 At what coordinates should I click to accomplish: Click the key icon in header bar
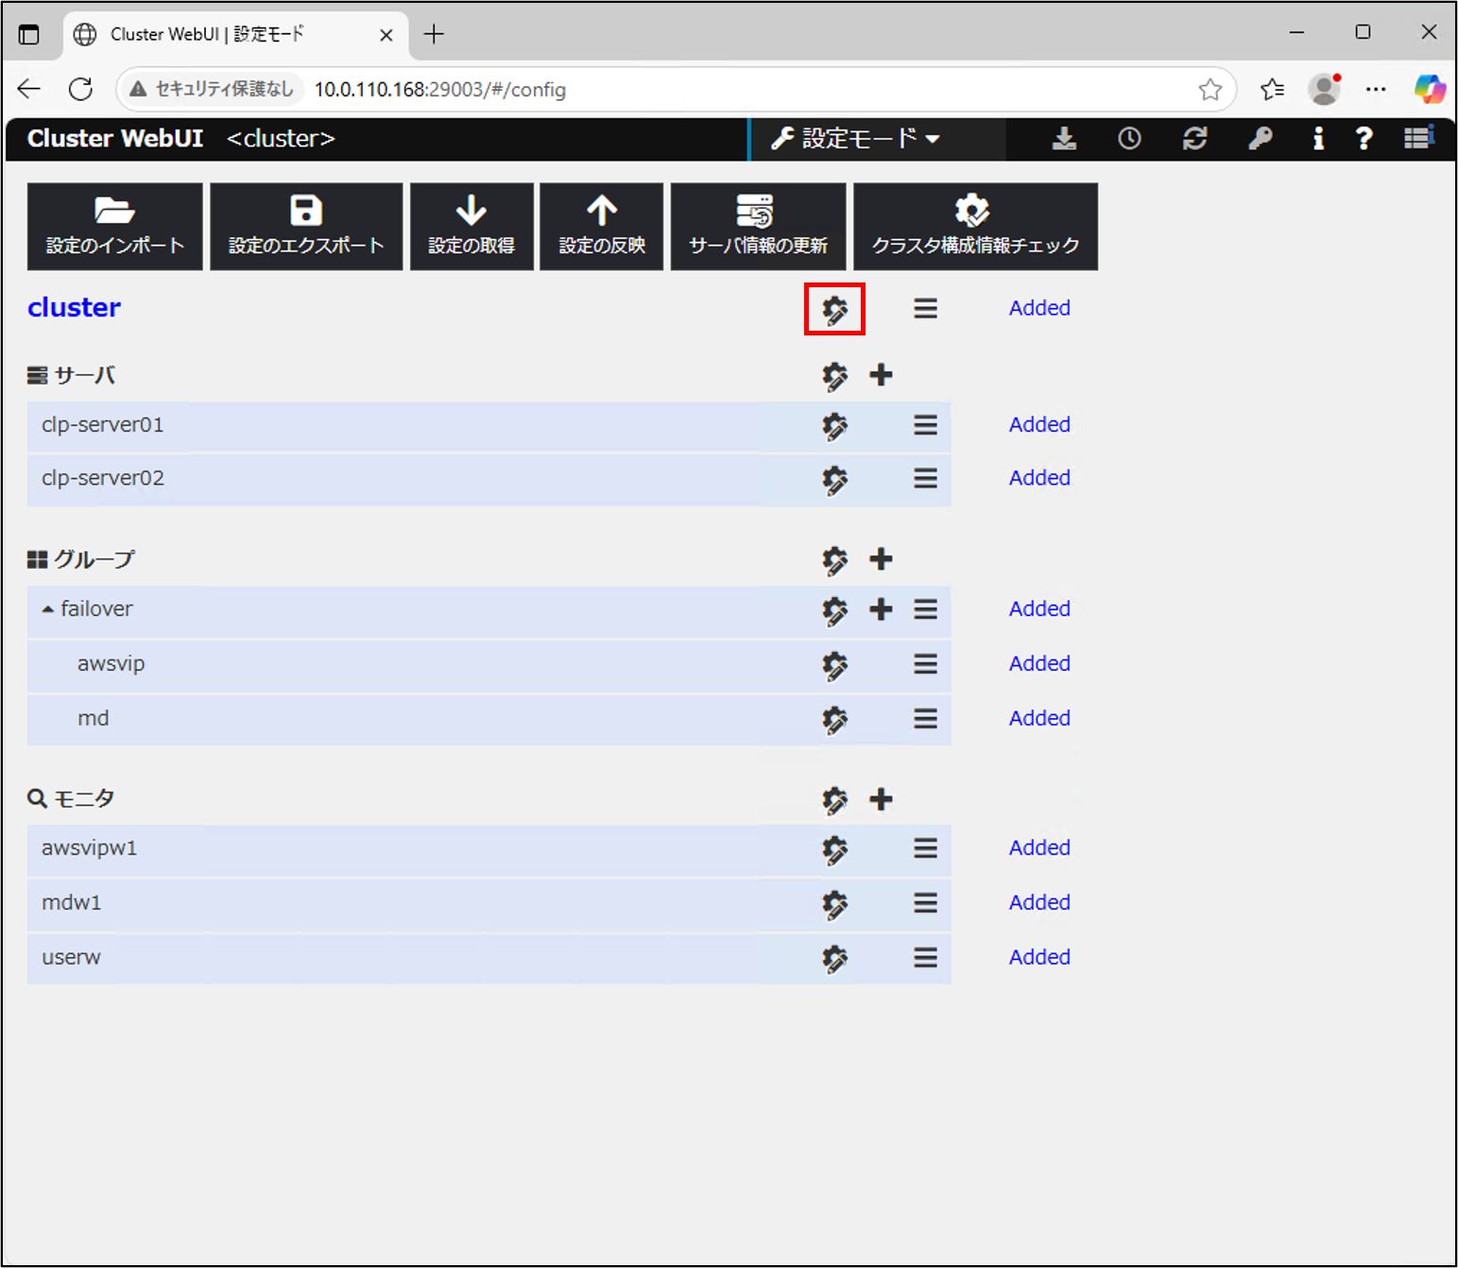click(1260, 139)
